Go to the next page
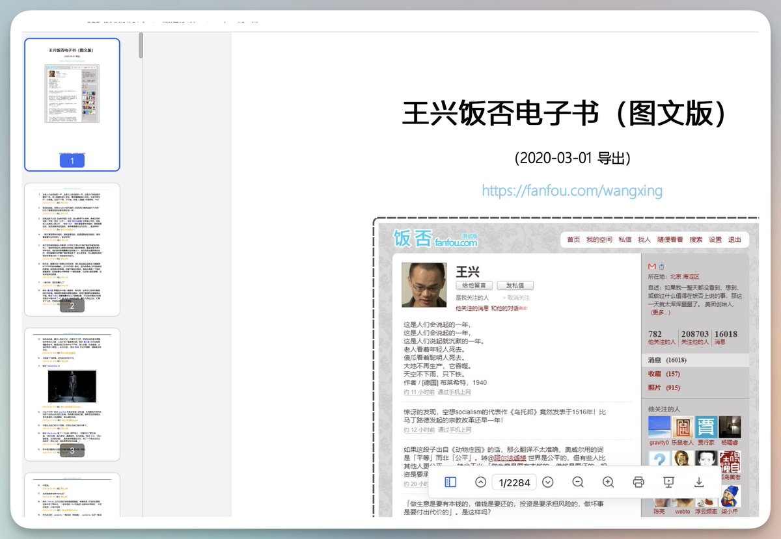Image resolution: width=781 pixels, height=539 pixels. [x=548, y=482]
